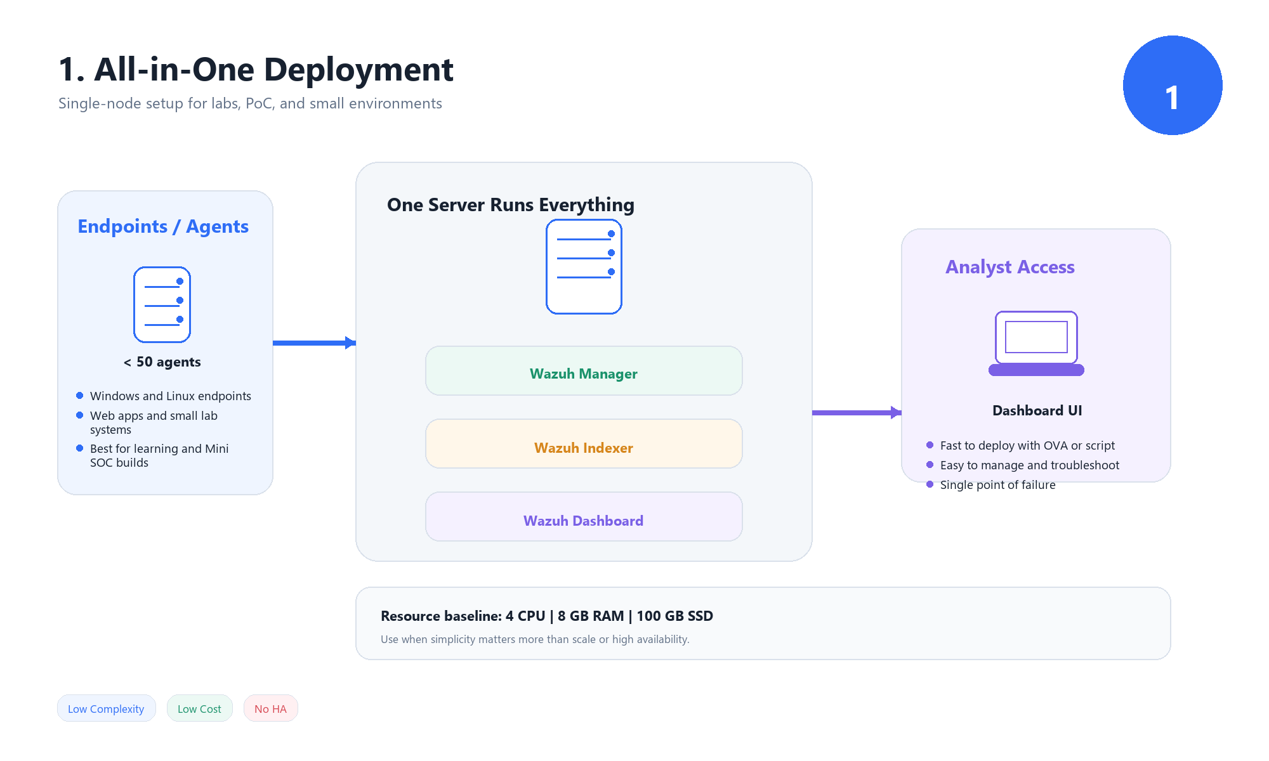Screen dimensions: 1269x761
Task: Select the Wazuh Manager box
Action: 584,371
